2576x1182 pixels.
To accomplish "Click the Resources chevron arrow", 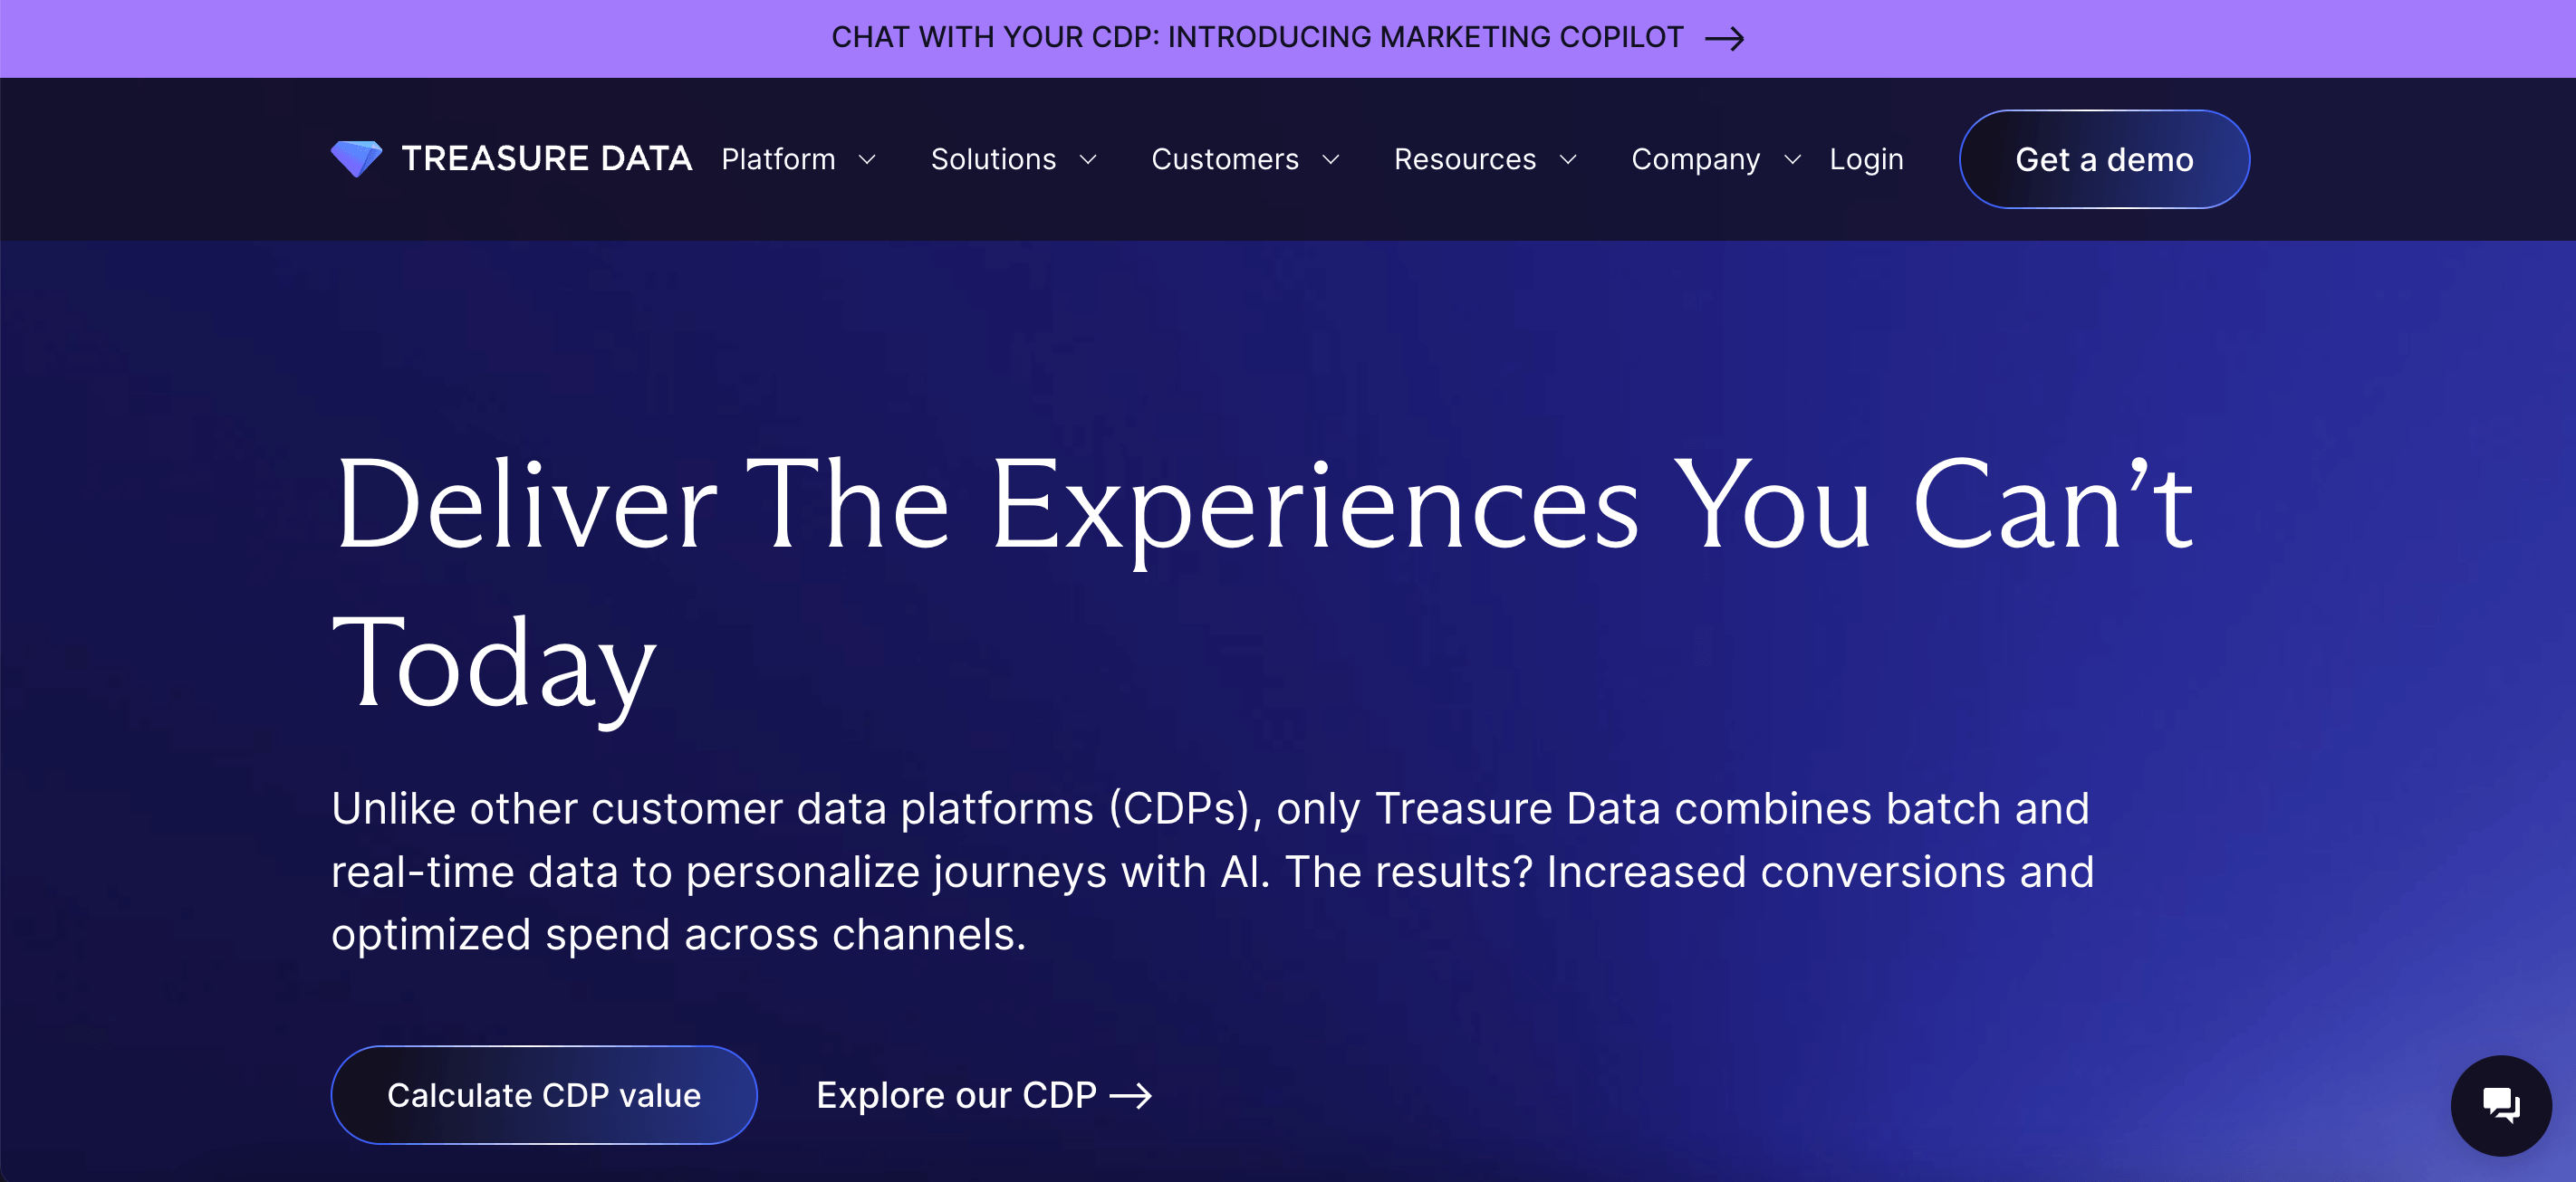I will point(1568,160).
